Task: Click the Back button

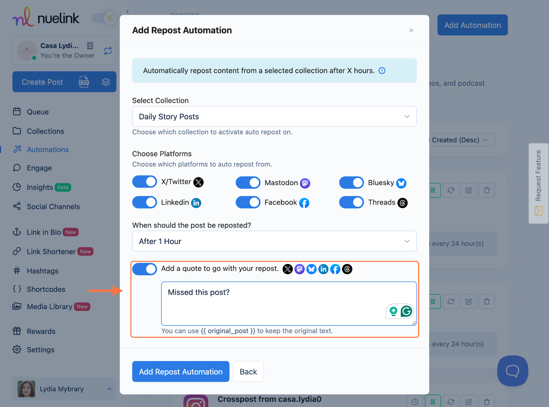Action: point(248,371)
